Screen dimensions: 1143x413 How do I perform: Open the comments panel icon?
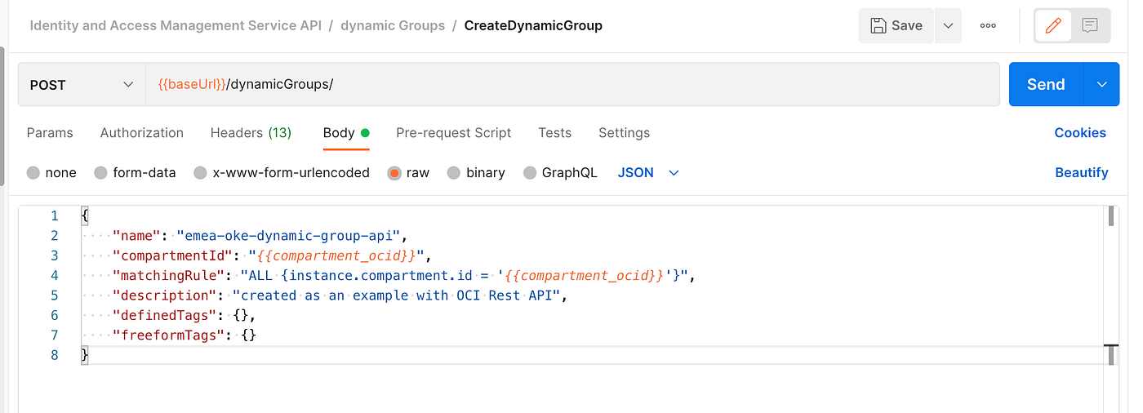[x=1089, y=26]
